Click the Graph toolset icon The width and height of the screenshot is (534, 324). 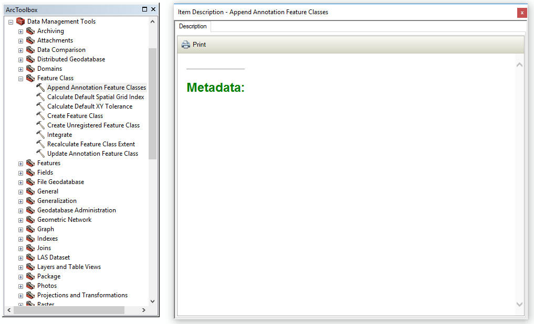pyautogui.click(x=30, y=229)
